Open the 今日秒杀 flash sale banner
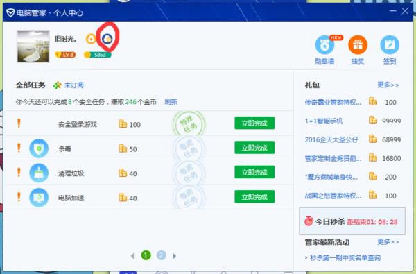Viewport: 416px width, 274px height. [x=352, y=221]
